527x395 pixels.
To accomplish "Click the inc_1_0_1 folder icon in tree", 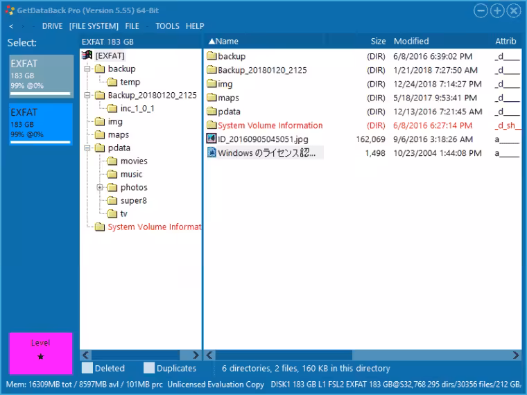I will (x=112, y=108).
